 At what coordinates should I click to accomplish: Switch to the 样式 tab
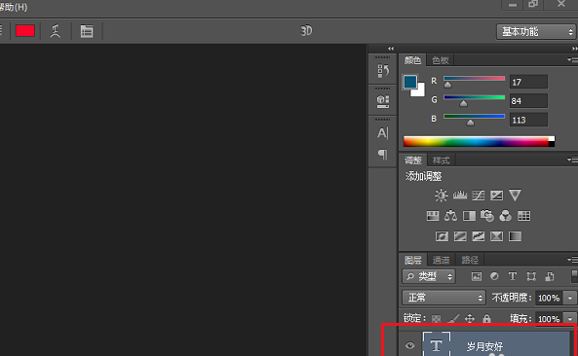[x=441, y=160]
